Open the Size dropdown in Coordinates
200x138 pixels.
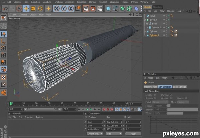point(114,134)
